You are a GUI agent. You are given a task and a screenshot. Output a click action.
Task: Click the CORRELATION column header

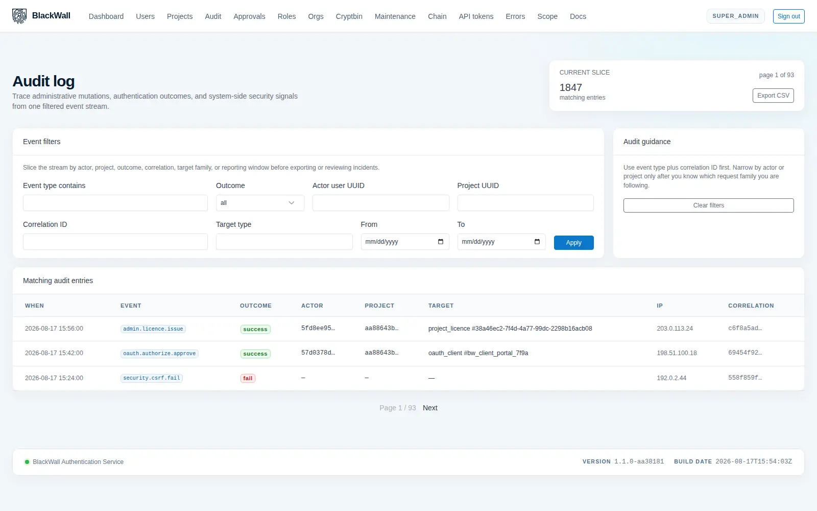pos(751,306)
